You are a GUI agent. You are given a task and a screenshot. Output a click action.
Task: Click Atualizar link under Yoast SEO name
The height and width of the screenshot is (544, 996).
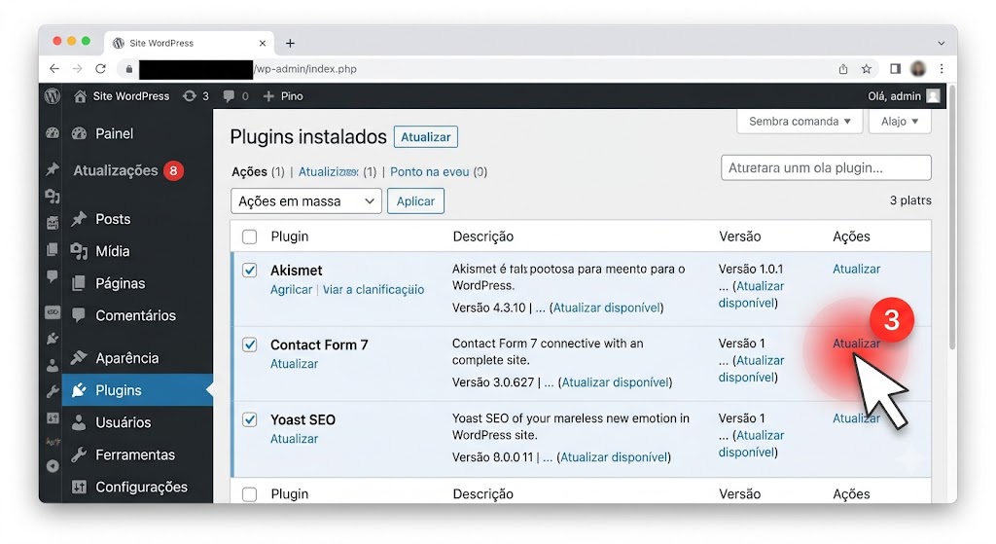pos(294,439)
